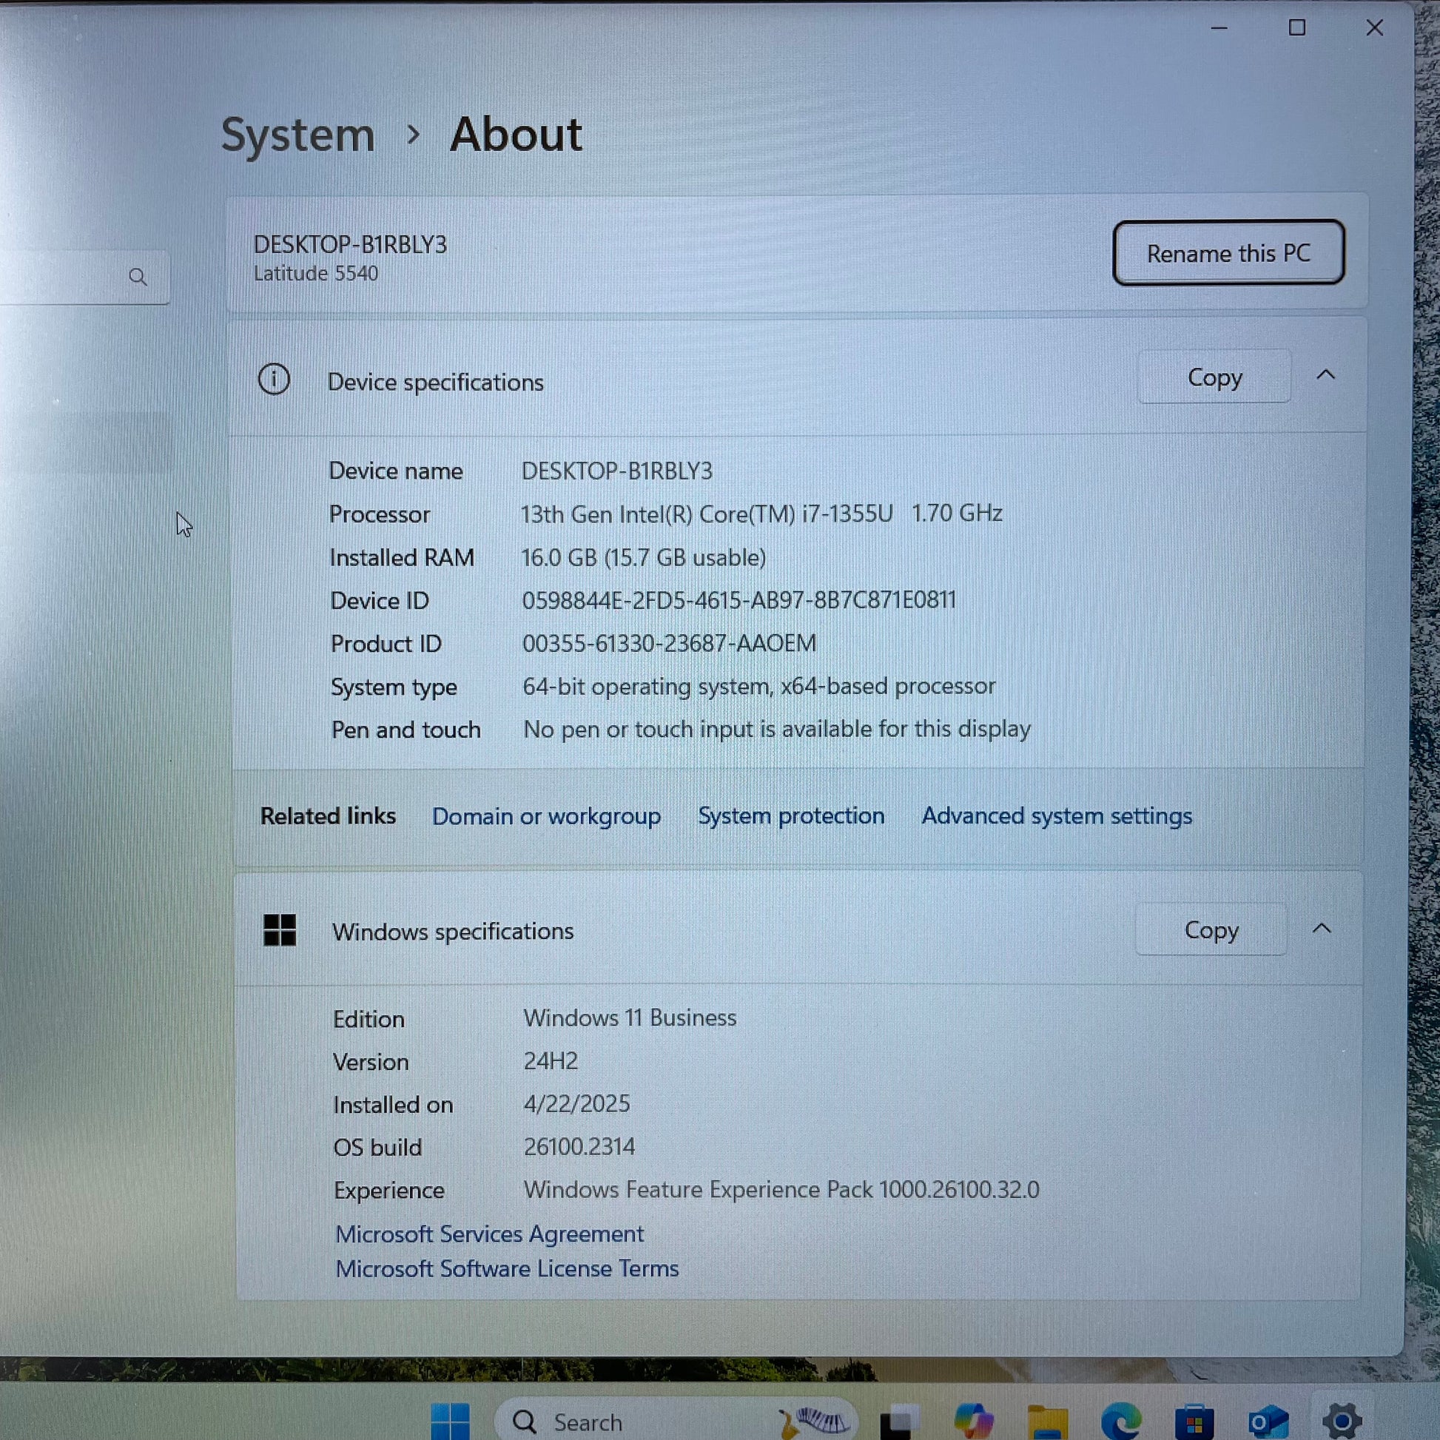
Task: Open Task View from the taskbar
Action: (898, 1421)
